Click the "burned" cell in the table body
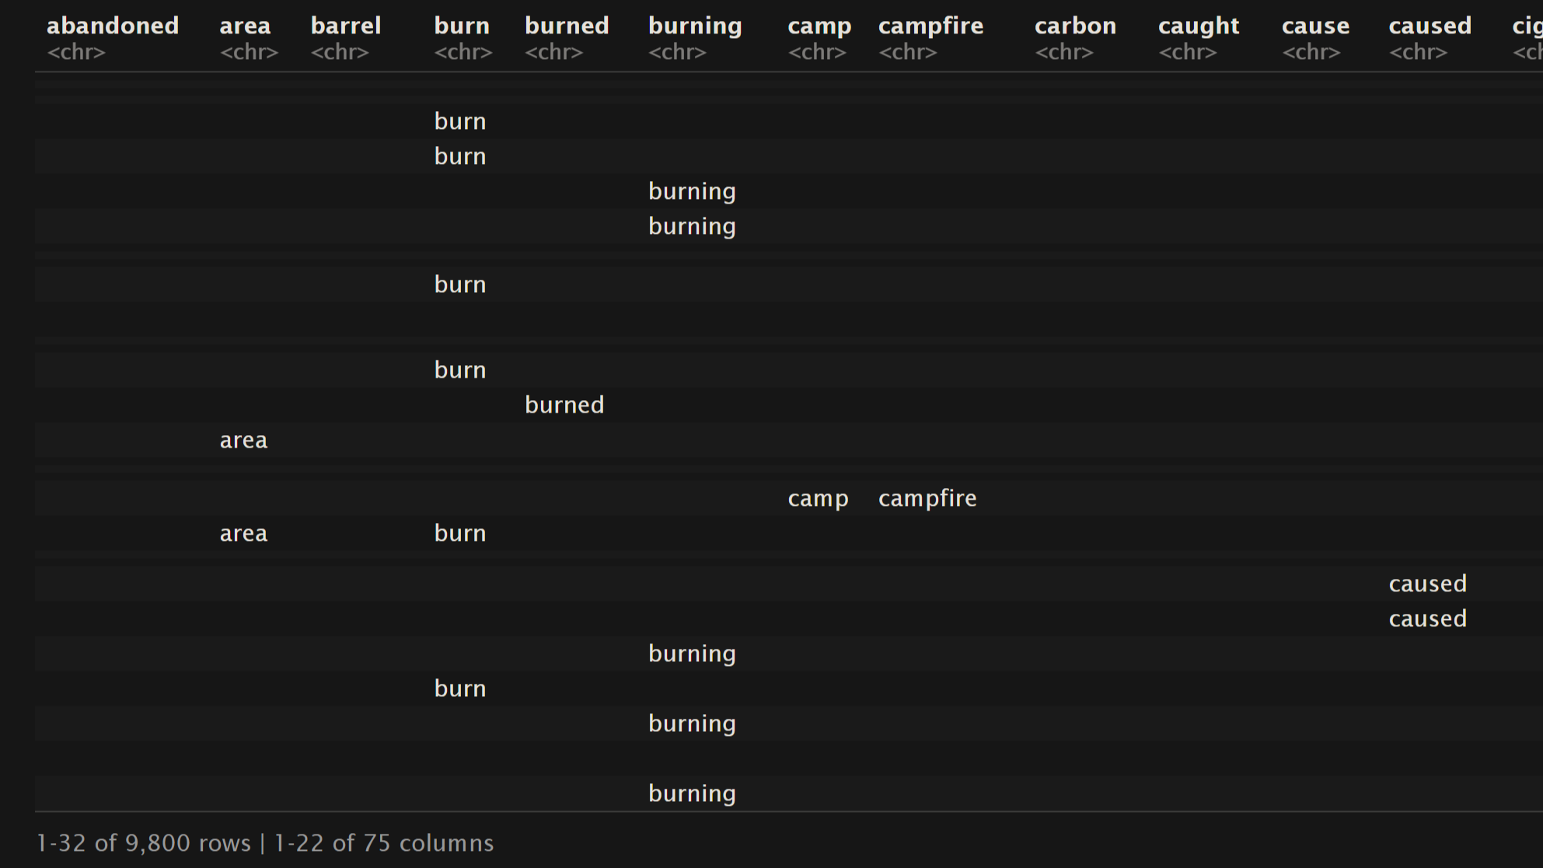Viewport: 1543px width, 868px height. (x=564, y=405)
